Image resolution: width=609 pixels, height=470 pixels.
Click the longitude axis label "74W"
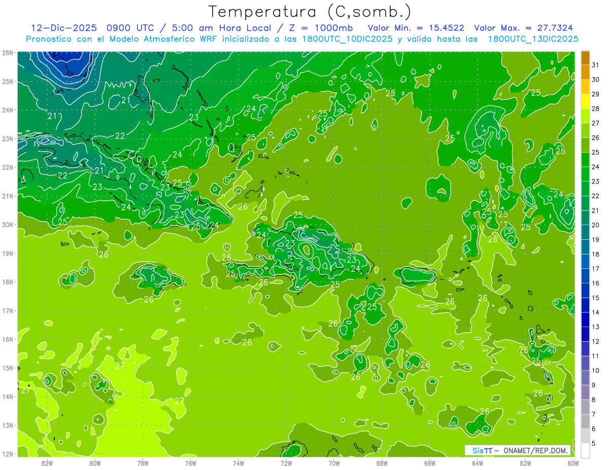pyautogui.click(x=239, y=463)
